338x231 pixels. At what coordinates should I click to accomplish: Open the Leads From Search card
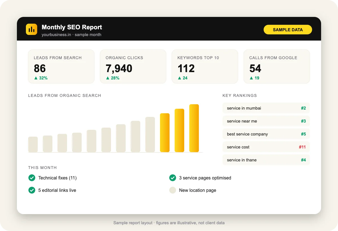(x=61, y=66)
